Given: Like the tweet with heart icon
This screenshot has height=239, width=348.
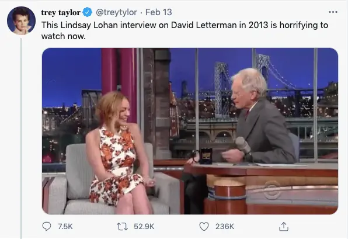Looking at the screenshot, I should coord(204,226).
